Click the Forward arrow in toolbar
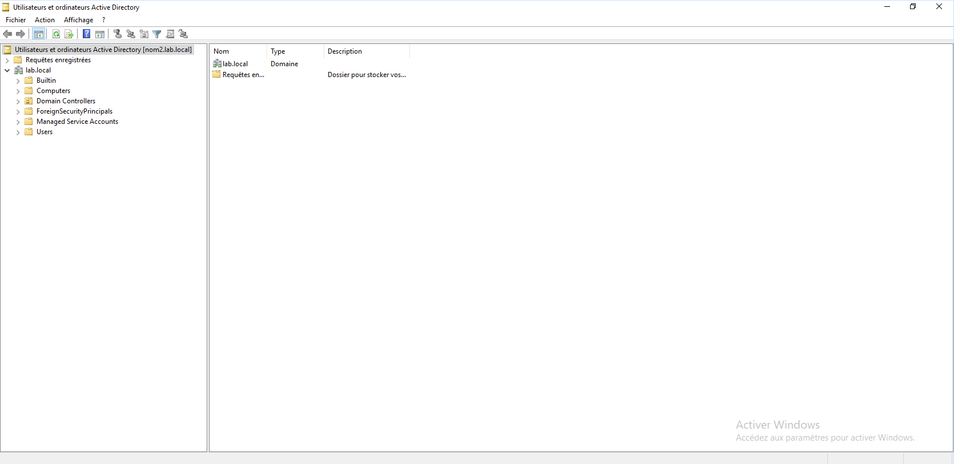Viewport: 954px width, 464px height. click(21, 34)
